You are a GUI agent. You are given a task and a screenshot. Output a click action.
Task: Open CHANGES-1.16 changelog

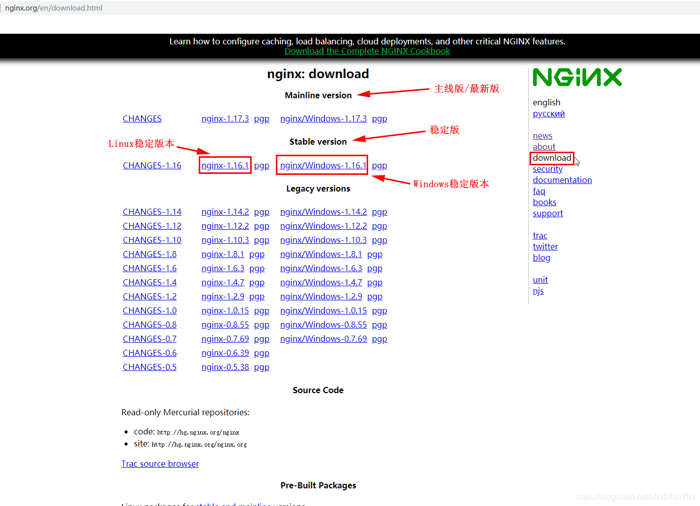coord(152,165)
